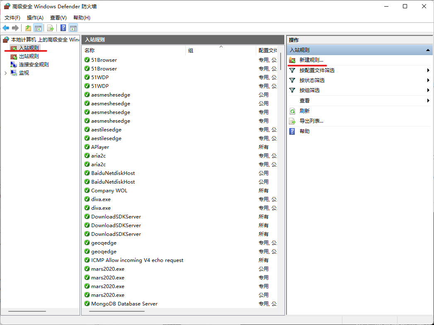The image size is (434, 325).
Task: Click the Forward arrow toolbar icon
Action: coord(15,28)
